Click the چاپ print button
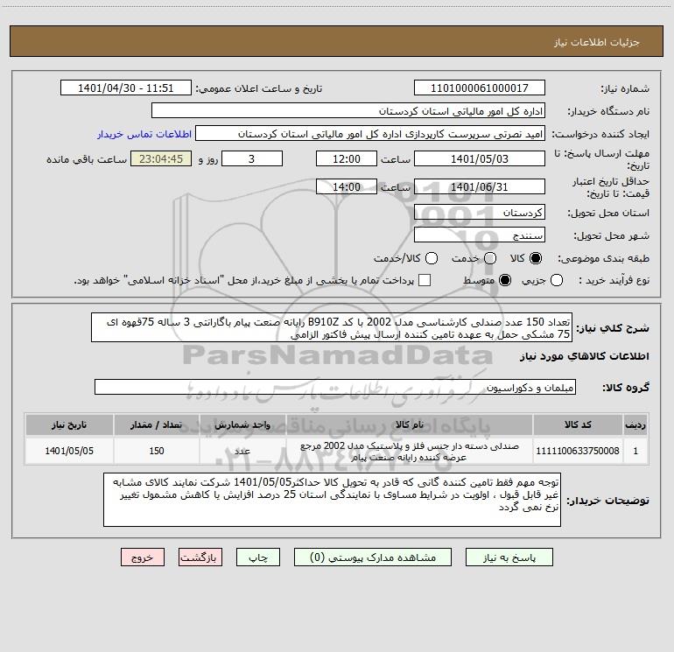 [x=258, y=557]
